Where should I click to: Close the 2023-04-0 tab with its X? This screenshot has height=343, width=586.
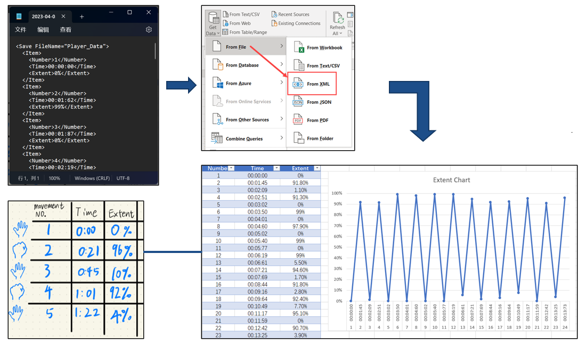(63, 17)
